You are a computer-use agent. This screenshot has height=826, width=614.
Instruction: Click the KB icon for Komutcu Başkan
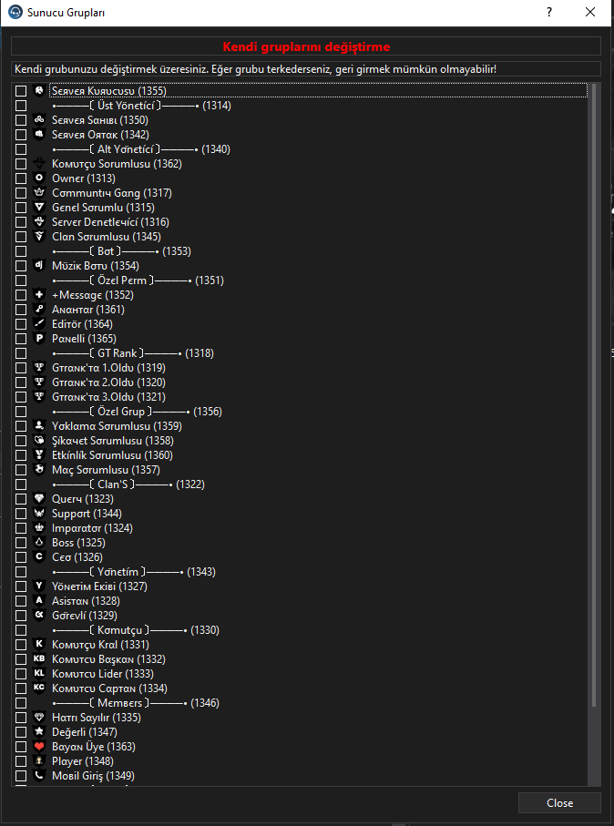(x=38, y=659)
